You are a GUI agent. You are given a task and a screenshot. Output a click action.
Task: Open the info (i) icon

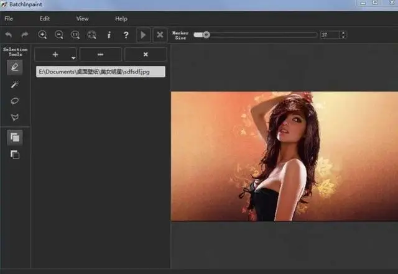[x=109, y=35]
